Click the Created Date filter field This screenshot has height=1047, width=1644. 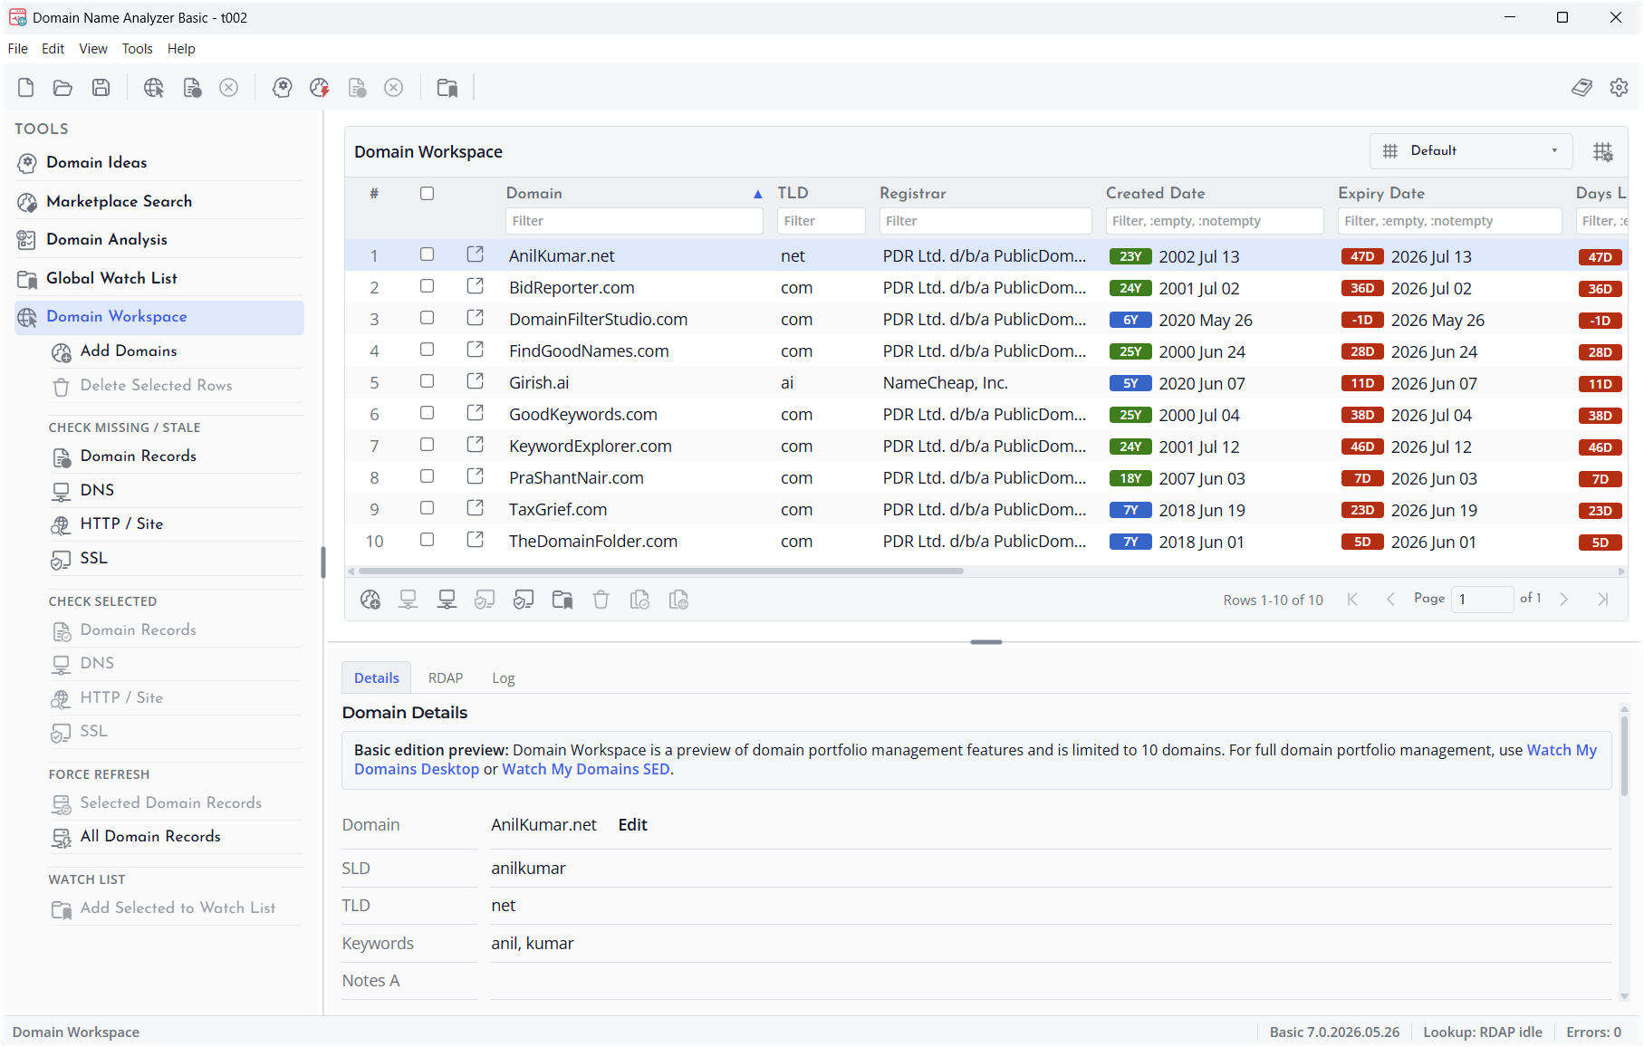tap(1215, 221)
